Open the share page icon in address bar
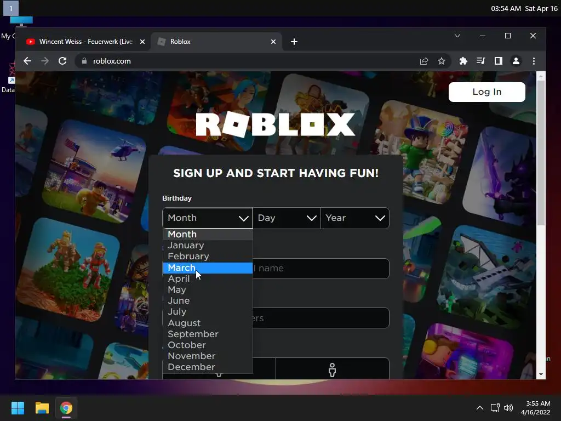 [x=424, y=61]
